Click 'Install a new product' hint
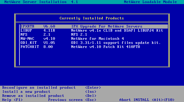This screenshot has height=102, width=184. (26, 92)
